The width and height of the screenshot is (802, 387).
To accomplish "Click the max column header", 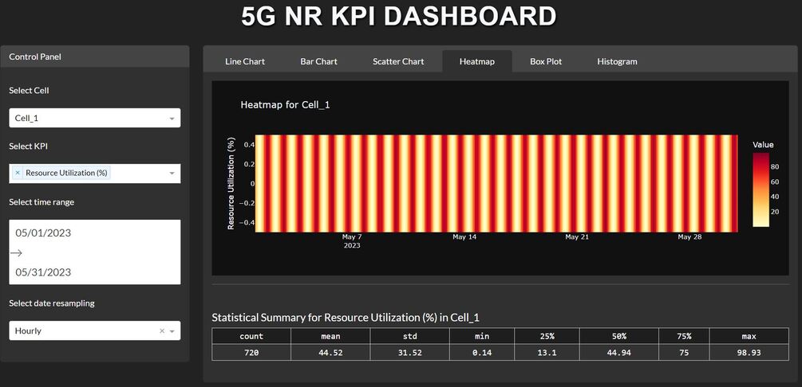I will coord(749,336).
